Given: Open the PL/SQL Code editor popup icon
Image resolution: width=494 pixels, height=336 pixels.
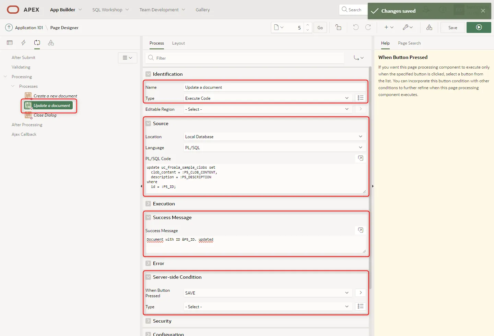Looking at the screenshot, I should pos(360,158).
